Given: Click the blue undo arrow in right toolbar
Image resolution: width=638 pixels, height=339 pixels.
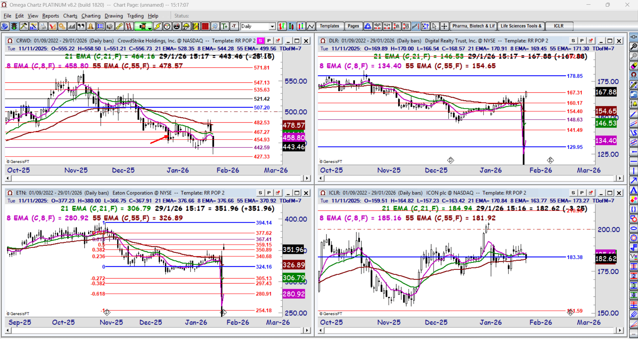Looking at the screenshot, I should pyautogui.click(x=634, y=94).
